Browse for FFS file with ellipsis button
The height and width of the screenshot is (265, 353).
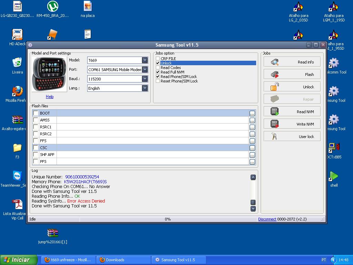(252, 141)
